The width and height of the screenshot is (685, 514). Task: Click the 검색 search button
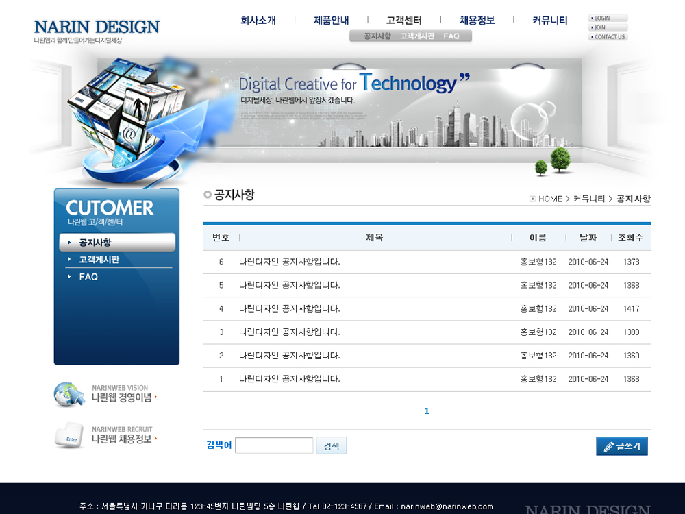pos(332,446)
